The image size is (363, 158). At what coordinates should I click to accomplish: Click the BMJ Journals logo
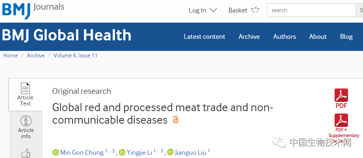pos(33,11)
